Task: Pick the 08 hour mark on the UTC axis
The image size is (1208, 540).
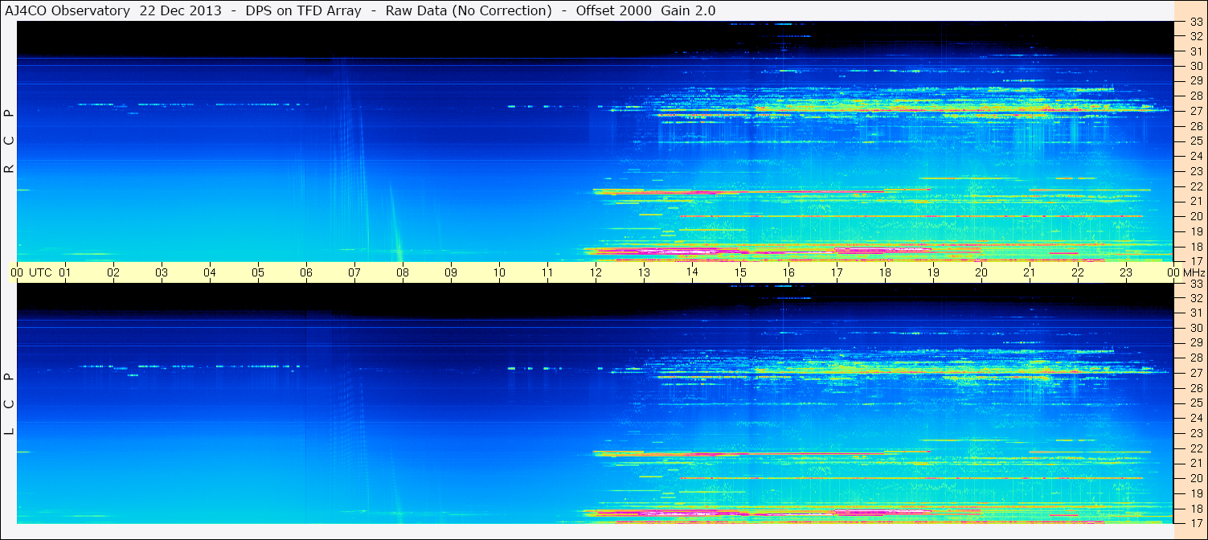Action: click(x=403, y=272)
